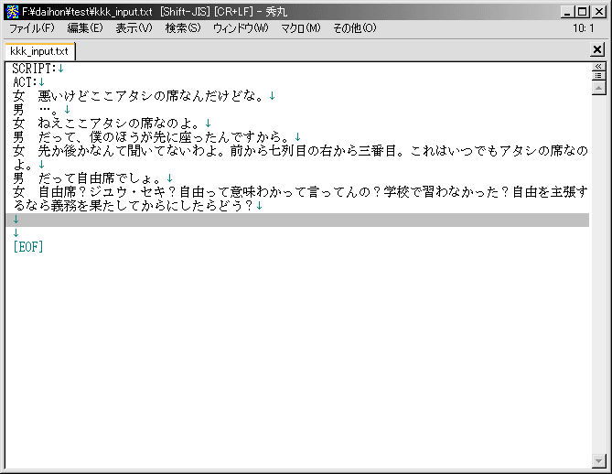The height and width of the screenshot is (474, 612).
Task: Open the 編集(E) menu
Action: (x=85, y=28)
